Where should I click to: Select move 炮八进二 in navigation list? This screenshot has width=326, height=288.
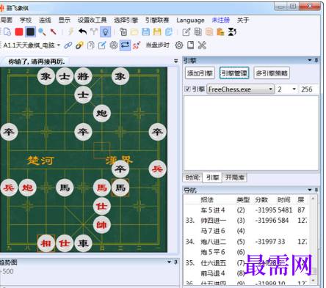click(x=213, y=242)
